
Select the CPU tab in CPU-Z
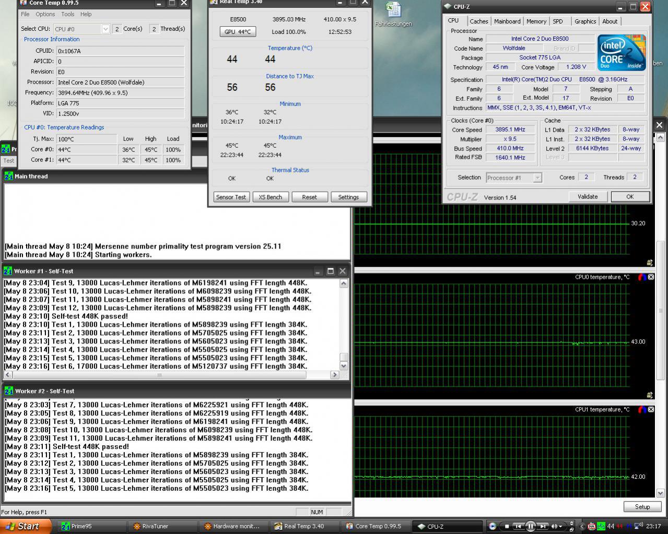click(453, 21)
